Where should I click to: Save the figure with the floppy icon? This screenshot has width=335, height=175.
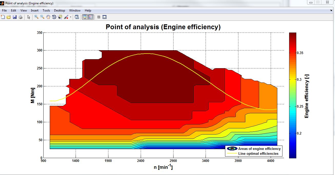(15, 17)
